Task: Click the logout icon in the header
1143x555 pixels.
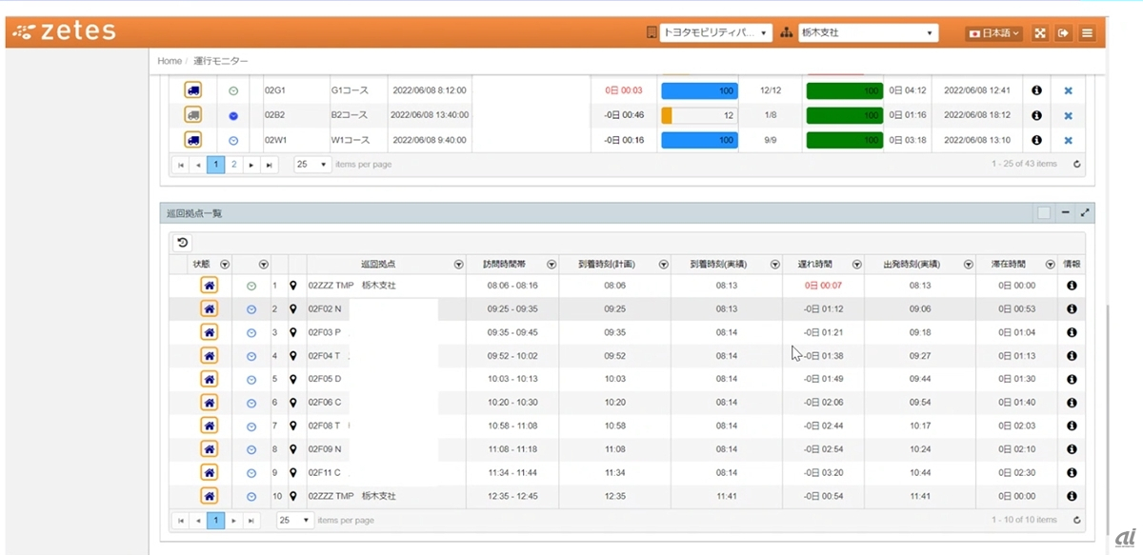Action: [1063, 33]
